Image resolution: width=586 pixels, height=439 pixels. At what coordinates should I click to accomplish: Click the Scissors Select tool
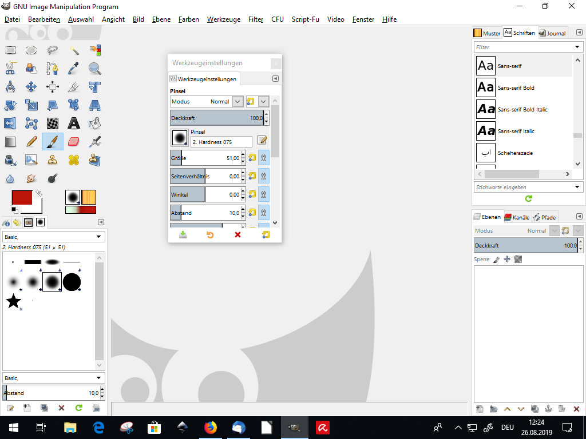pyautogui.click(x=10, y=69)
